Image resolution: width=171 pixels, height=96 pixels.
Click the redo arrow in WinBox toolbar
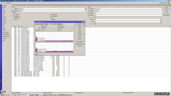tap(3, 3)
